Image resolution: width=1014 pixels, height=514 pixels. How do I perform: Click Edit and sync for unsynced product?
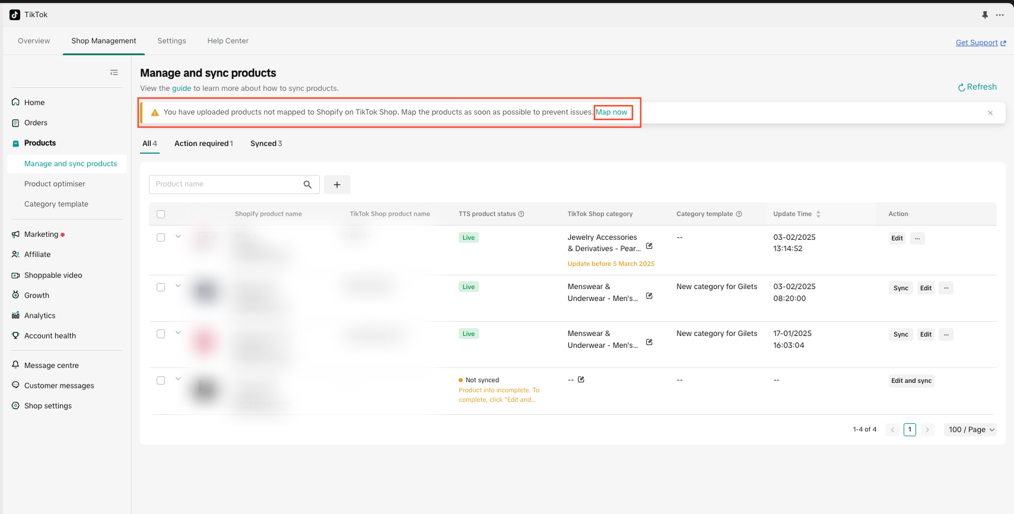click(911, 381)
